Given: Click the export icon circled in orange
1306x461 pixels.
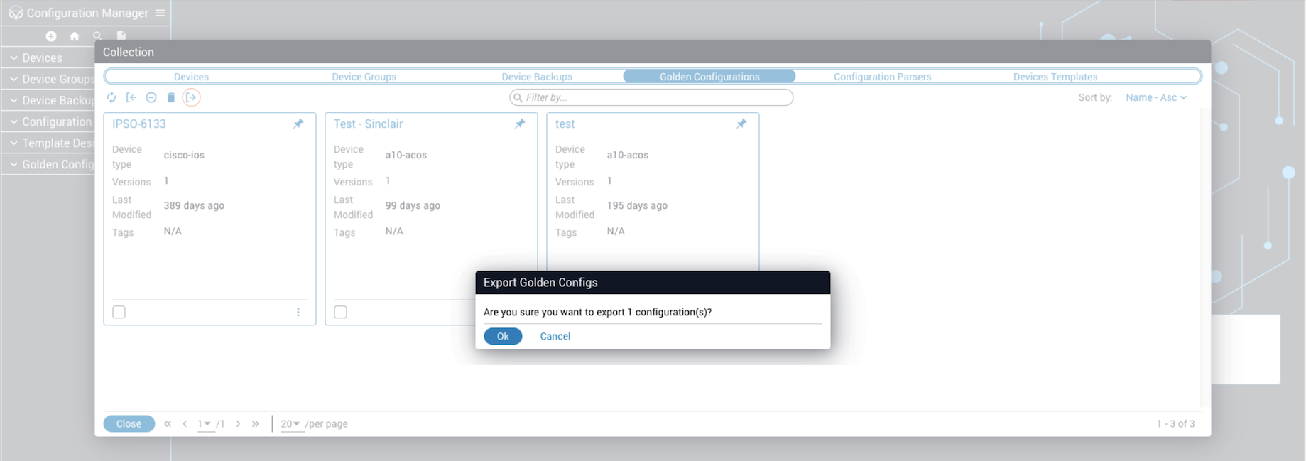Looking at the screenshot, I should [191, 97].
